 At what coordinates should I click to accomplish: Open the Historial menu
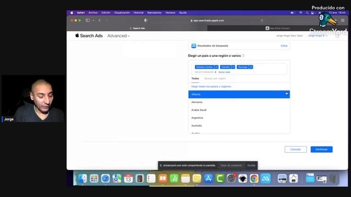[139, 13]
